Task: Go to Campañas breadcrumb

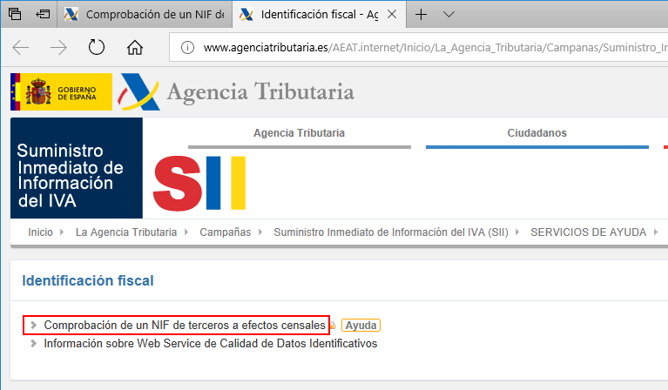Action: (226, 232)
